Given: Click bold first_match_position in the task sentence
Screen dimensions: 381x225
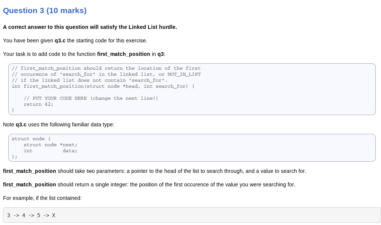Looking at the screenshot, I should tap(123, 54).
